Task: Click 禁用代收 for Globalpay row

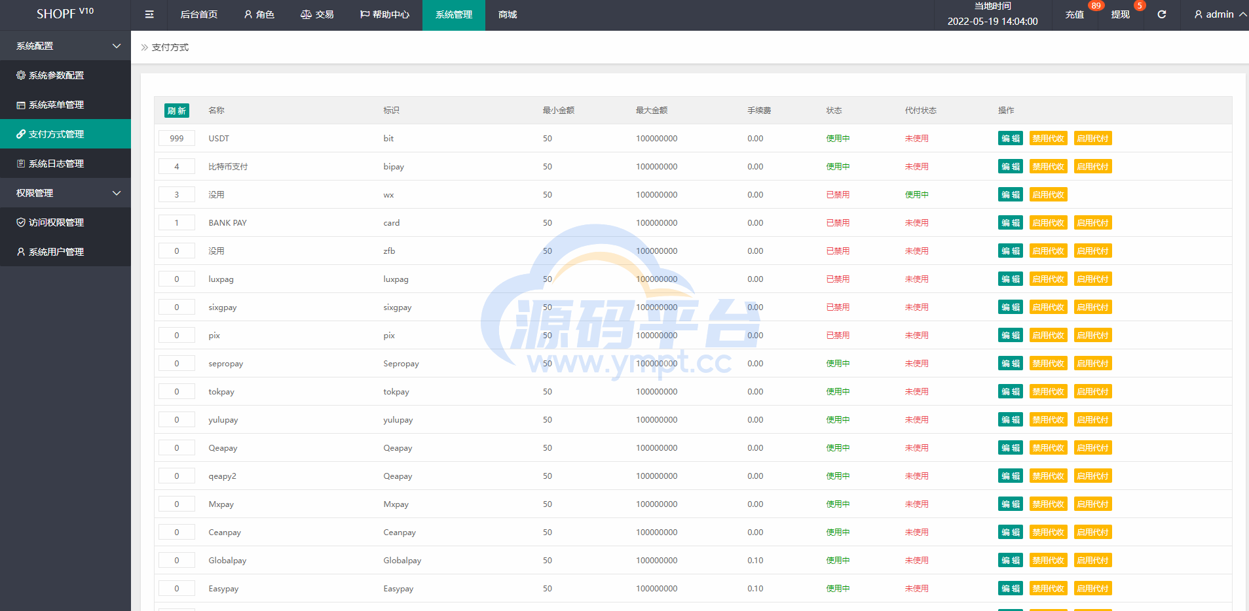Action: (1049, 560)
